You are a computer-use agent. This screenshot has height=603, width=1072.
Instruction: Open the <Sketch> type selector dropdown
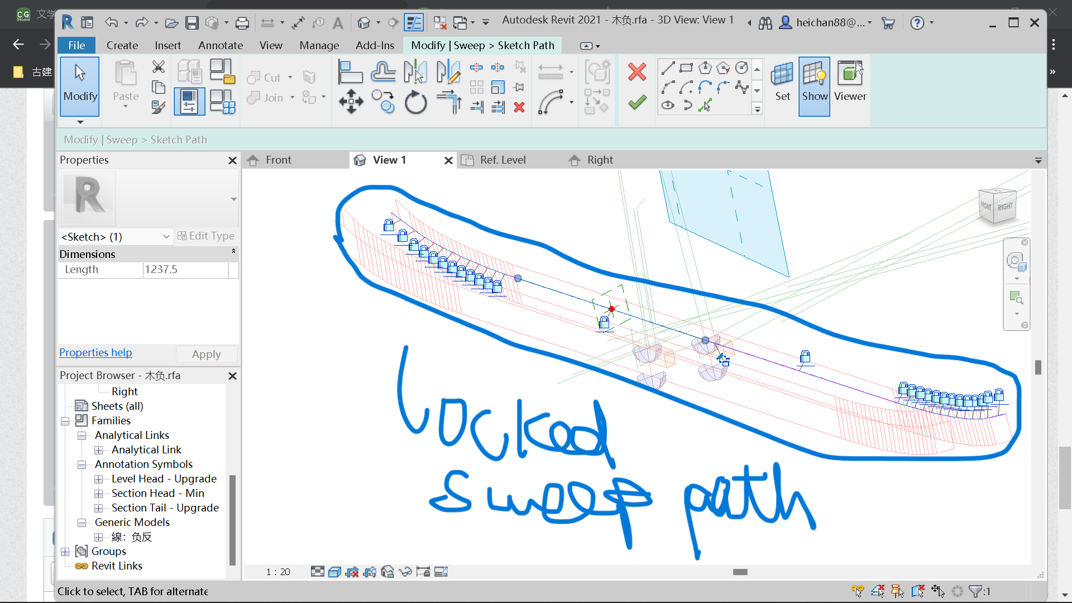point(166,237)
